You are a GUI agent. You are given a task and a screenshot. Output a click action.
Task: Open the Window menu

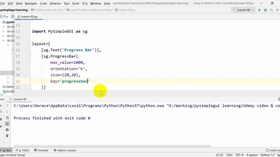coord(95,3)
